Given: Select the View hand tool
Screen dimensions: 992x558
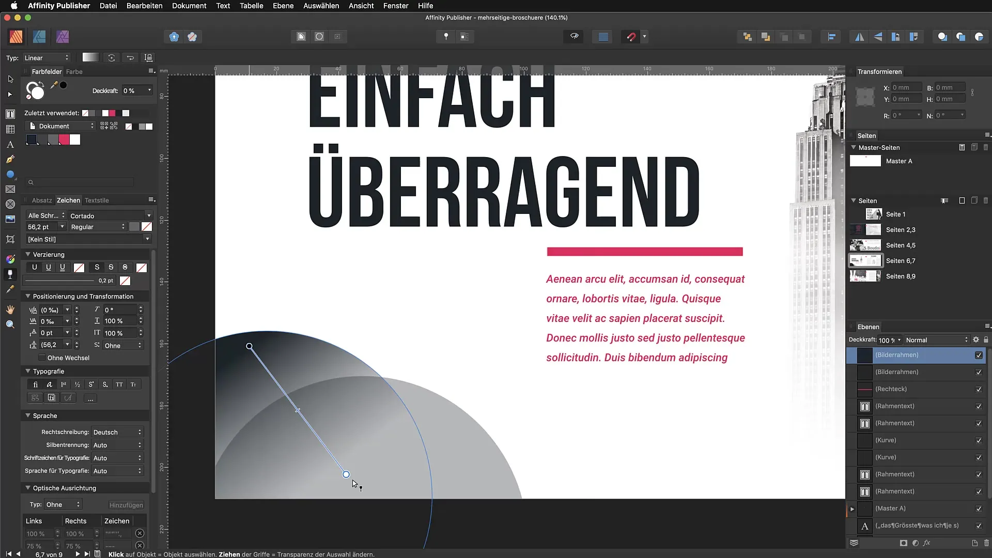Looking at the screenshot, I should pos(10,309).
